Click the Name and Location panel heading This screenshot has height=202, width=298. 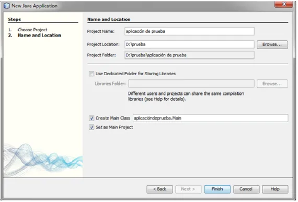point(109,19)
